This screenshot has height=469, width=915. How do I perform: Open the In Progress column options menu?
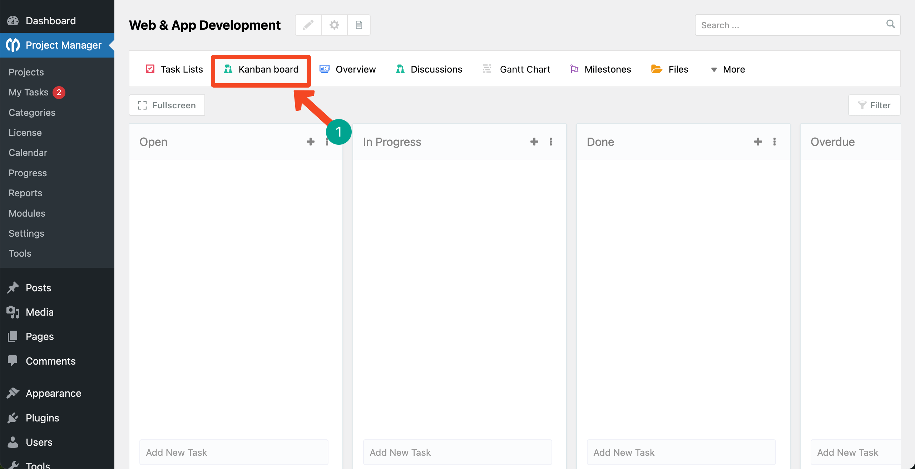coord(550,142)
